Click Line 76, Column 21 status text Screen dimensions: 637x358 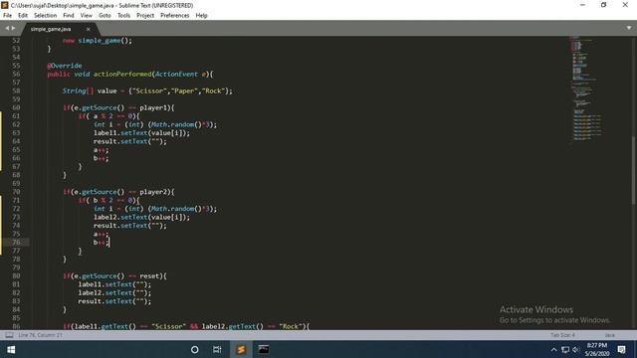[40, 335]
